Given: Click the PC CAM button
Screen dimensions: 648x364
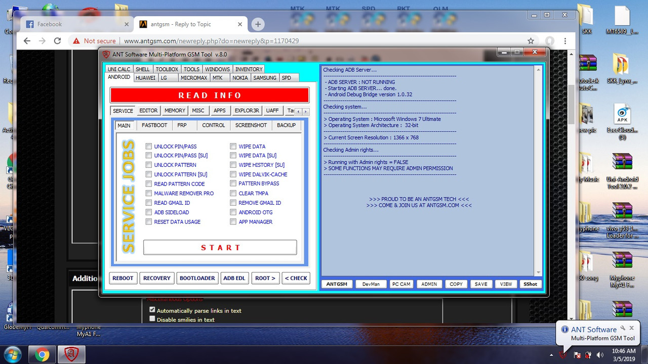Looking at the screenshot, I should point(401,284).
